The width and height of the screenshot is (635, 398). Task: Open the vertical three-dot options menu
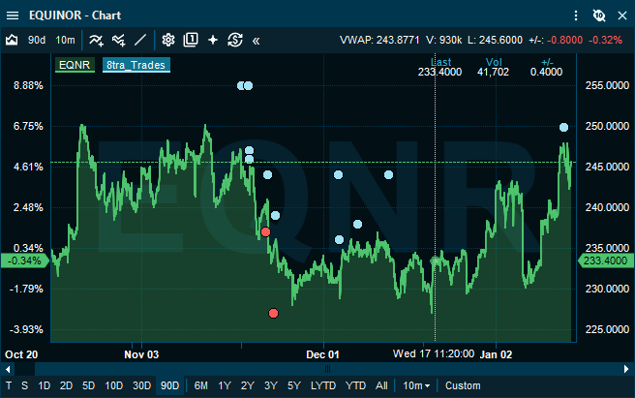pos(577,15)
